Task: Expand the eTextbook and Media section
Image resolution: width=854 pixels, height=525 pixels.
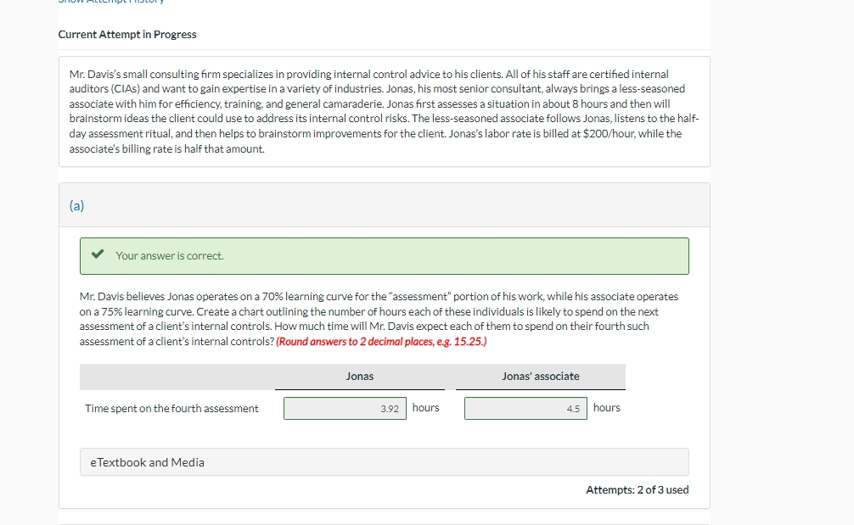Action: pyautogui.click(x=146, y=462)
